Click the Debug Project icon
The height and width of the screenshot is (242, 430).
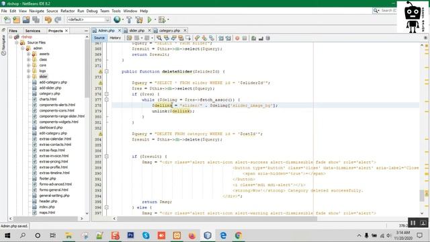[162, 19]
